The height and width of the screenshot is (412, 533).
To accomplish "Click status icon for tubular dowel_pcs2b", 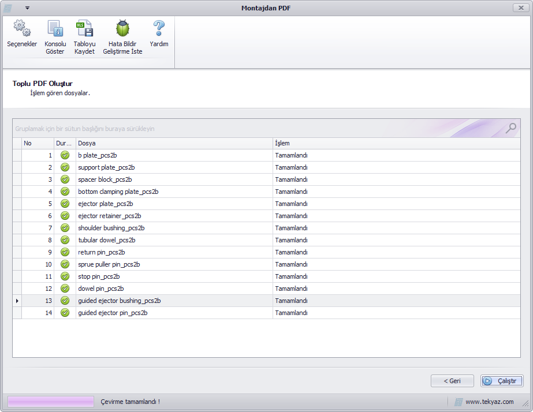I will (65, 240).
